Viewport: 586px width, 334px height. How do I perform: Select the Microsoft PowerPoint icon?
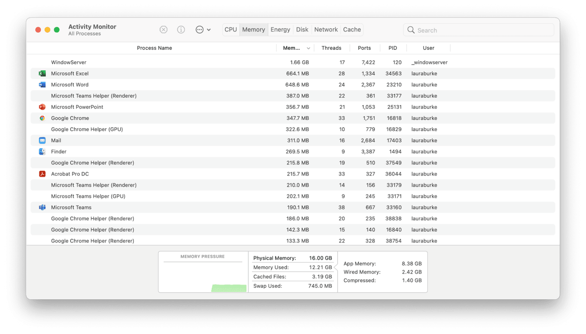point(42,107)
